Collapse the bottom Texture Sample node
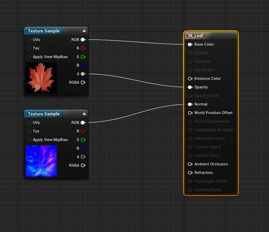Viewport: 269px width, 232px height. (x=84, y=113)
